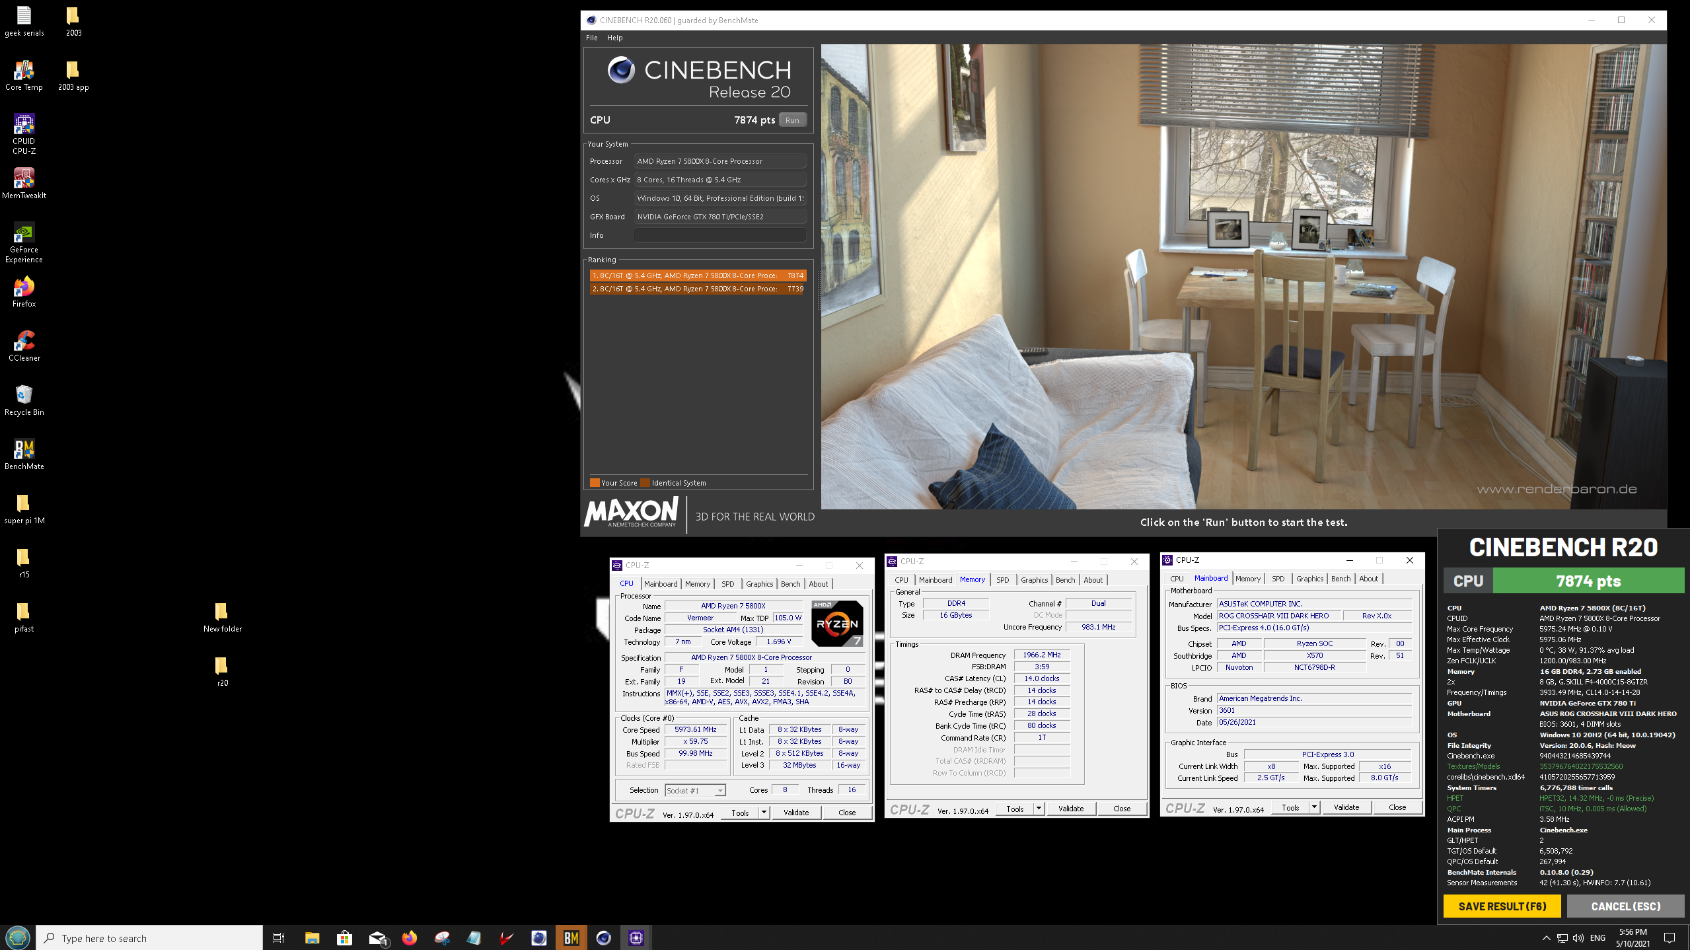
Task: Click the purple CPU-Z taskbar icon
Action: (x=636, y=937)
